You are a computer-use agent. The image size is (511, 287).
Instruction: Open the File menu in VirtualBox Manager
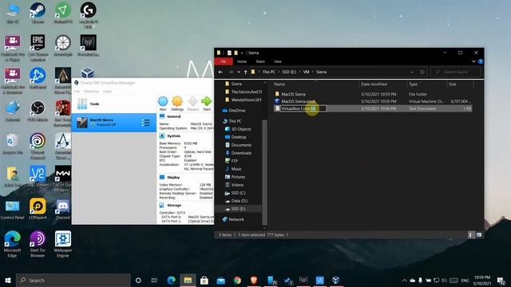point(77,92)
